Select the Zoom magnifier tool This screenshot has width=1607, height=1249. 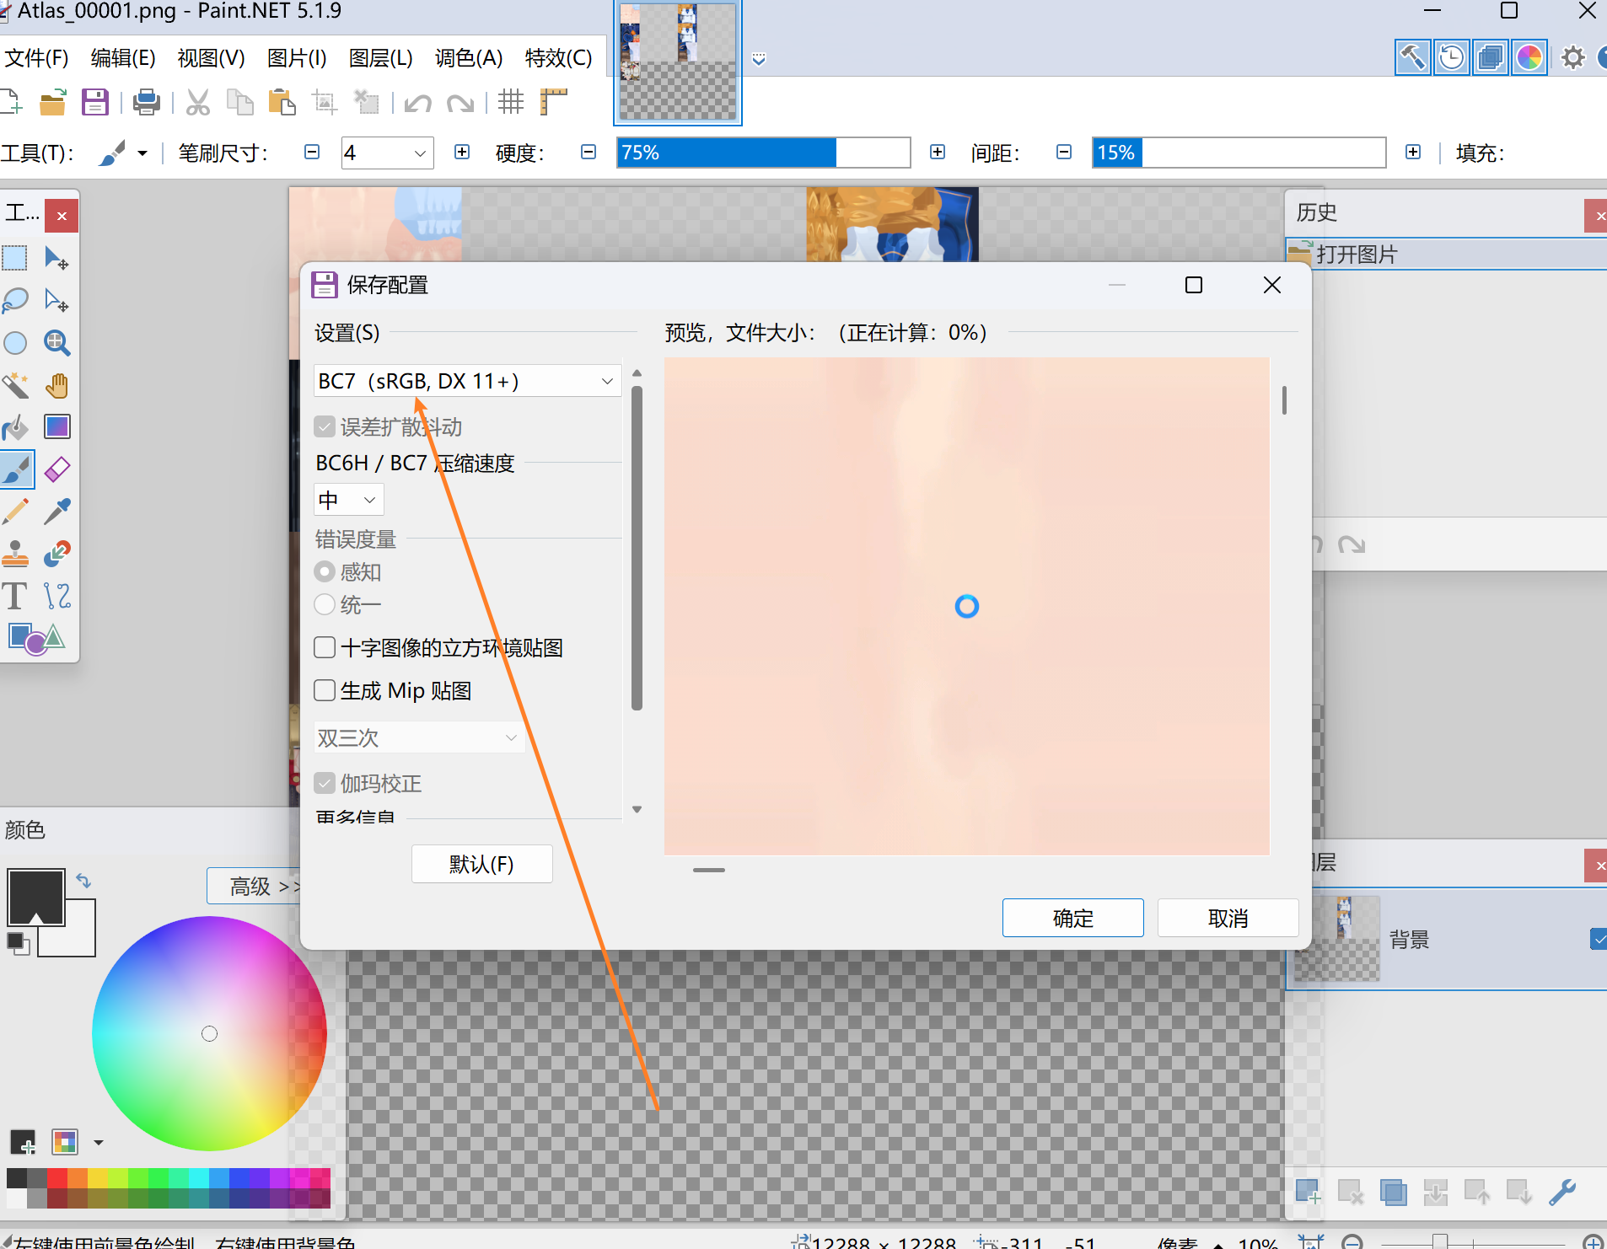click(56, 343)
